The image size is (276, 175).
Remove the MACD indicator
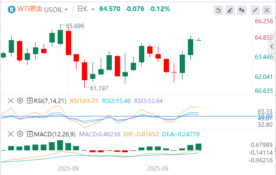point(11,134)
